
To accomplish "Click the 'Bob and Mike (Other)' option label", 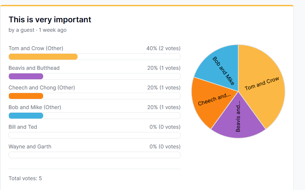I will [35, 107].
